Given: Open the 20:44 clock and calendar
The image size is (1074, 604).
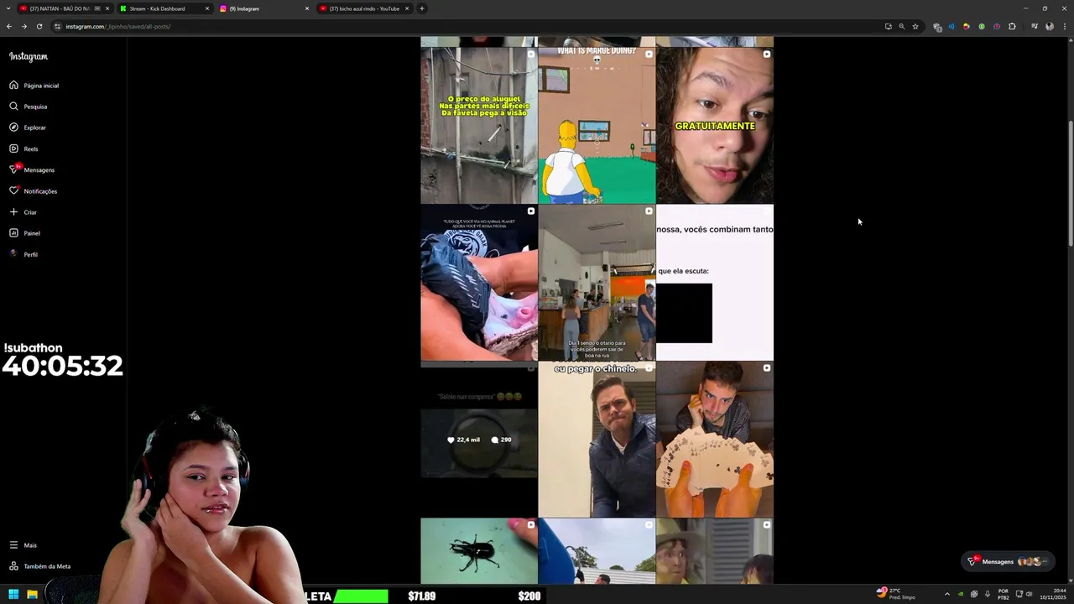Looking at the screenshot, I should click(1052, 594).
